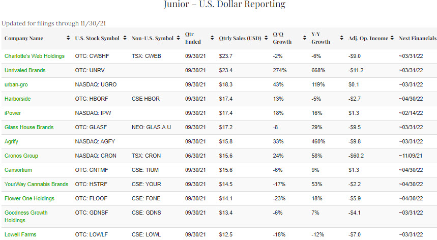This screenshot has width=437, height=240.
Task: Click the urban-gro company link
Action: point(16,84)
